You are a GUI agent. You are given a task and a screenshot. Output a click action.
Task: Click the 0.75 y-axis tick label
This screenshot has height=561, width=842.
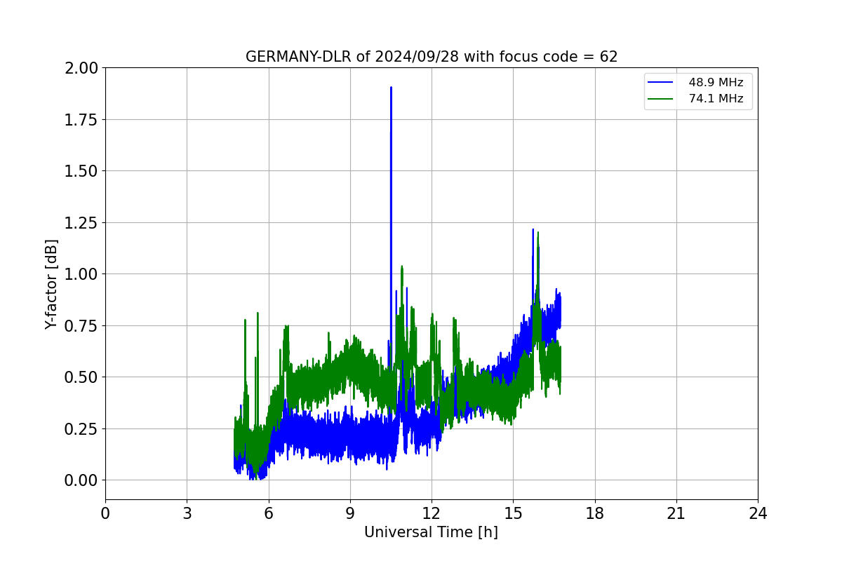point(81,325)
